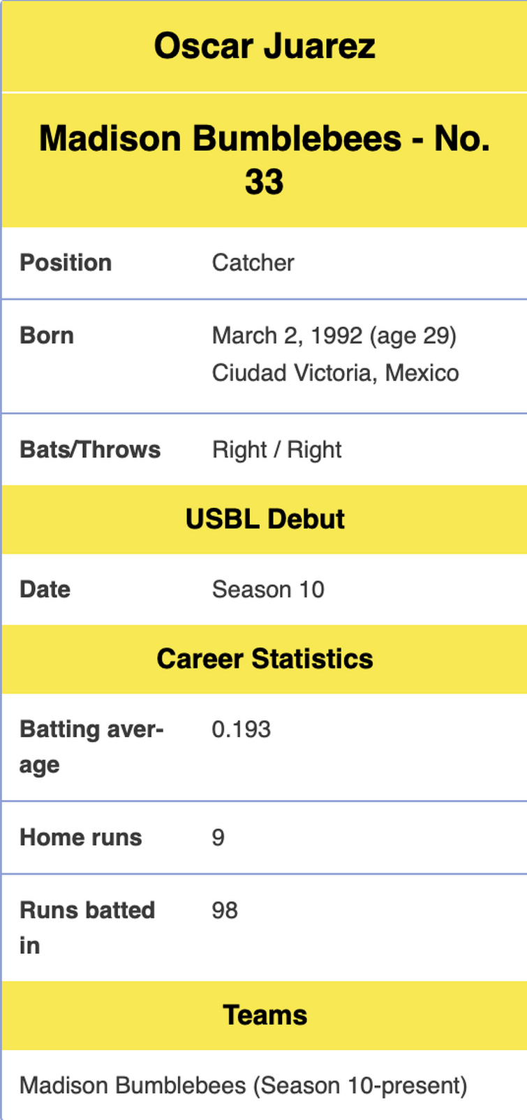Viewport: 527px width, 1120px height.
Task: Click the Madison Bumblebees No. 33 header
Action: 264,159
